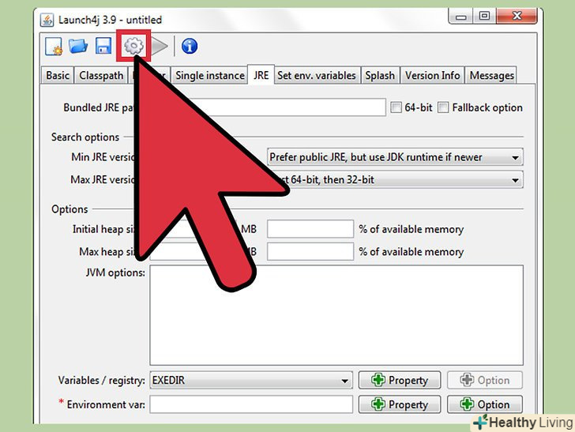Open the Version Info tab
The image size is (575, 432).
(x=432, y=76)
